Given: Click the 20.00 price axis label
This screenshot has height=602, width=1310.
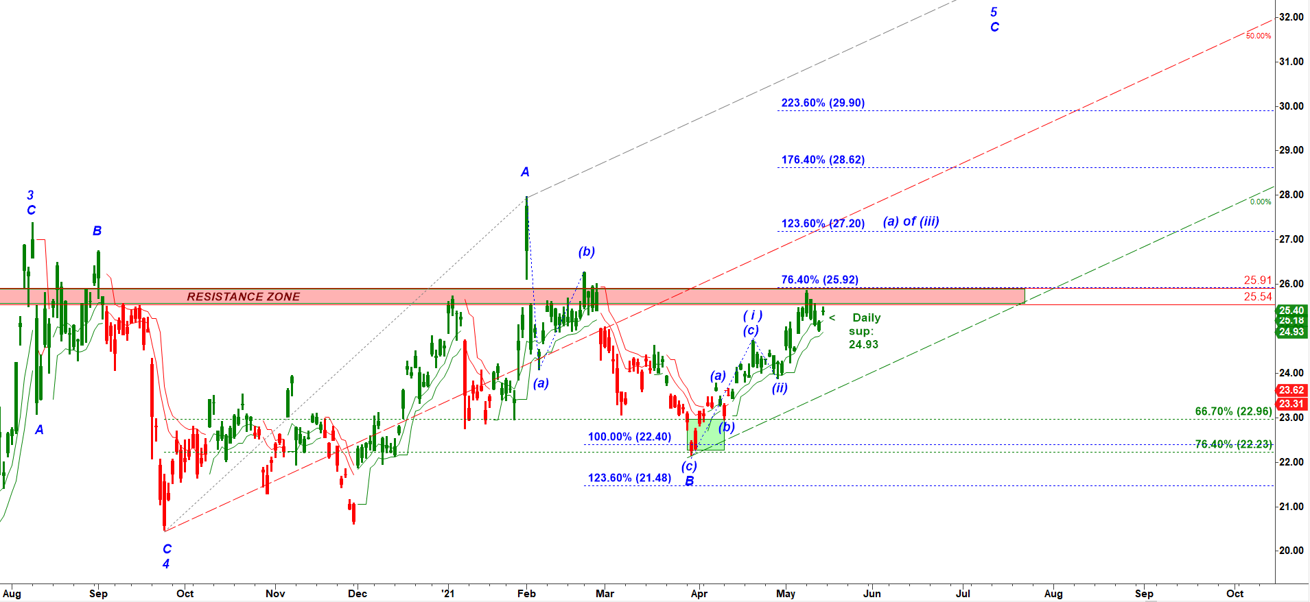Looking at the screenshot, I should pos(1291,551).
